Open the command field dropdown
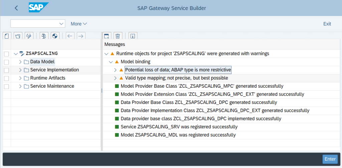Screen dimensions: 342x168 (x=61, y=24)
